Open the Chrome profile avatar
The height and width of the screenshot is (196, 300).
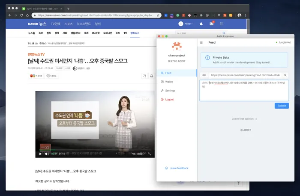[239, 15]
